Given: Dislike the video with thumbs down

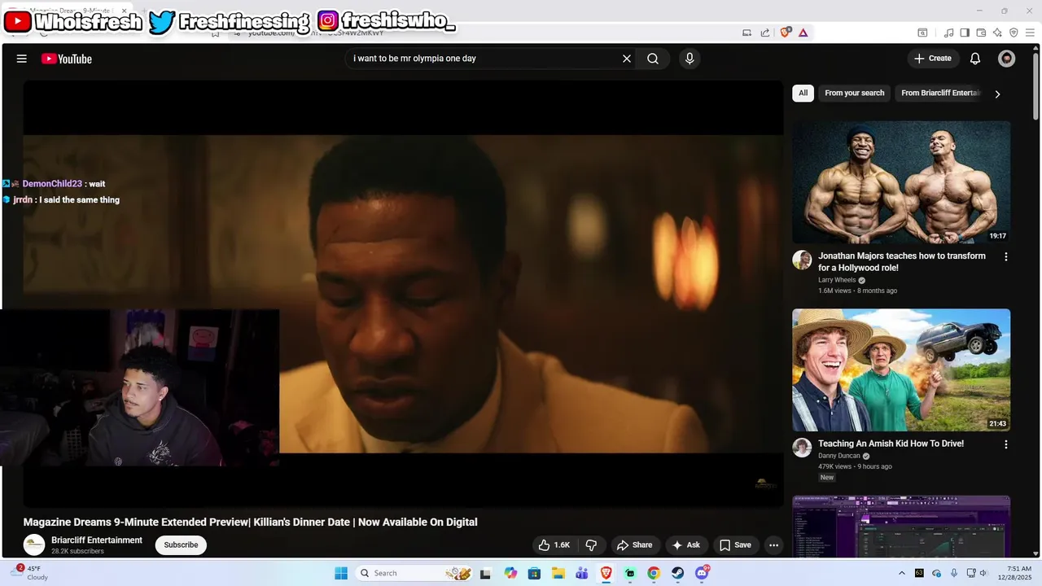Looking at the screenshot, I should click(x=592, y=545).
